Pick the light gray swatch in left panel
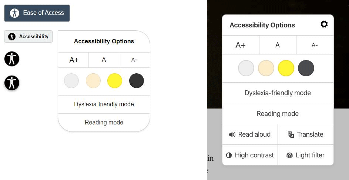The width and height of the screenshot is (349, 180). tap(71, 81)
